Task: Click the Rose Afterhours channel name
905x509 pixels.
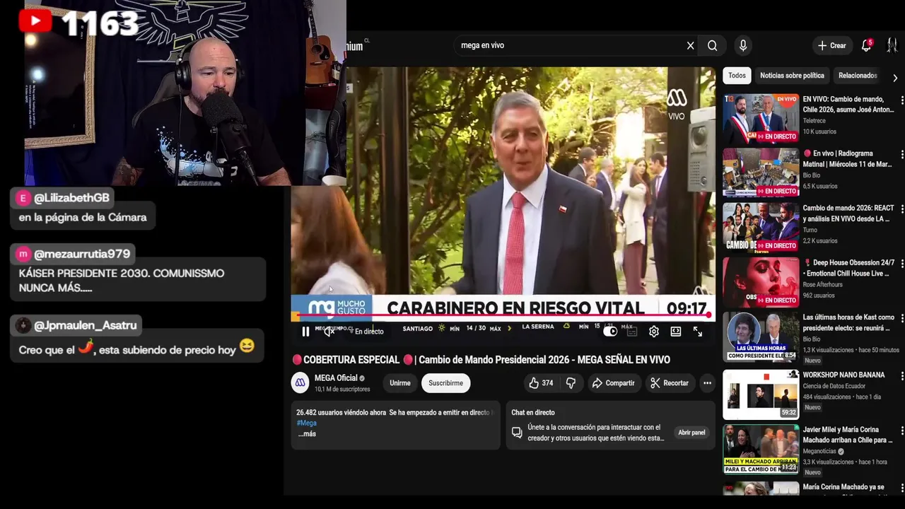Action: point(823,285)
